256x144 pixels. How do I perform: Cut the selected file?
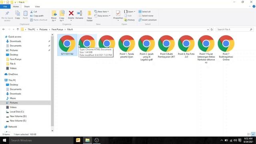click(34, 12)
